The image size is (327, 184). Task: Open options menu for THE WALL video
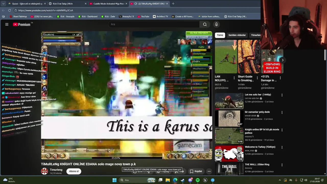coord(282,165)
